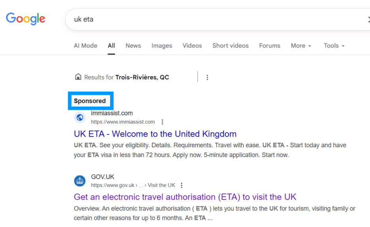Image resolution: width=370 pixels, height=227 pixels.
Task: Click into the search field containing uk eta
Action: (217, 19)
